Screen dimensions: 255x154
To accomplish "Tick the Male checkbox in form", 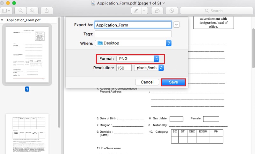I will pos(177,119).
